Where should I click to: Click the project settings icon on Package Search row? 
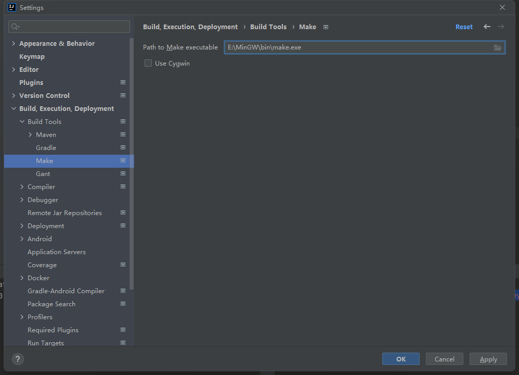click(x=123, y=304)
